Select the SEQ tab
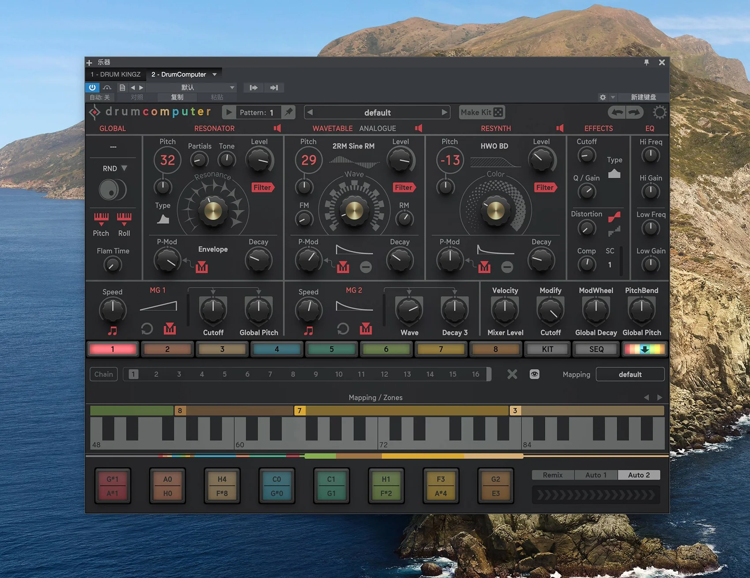Viewport: 750px width, 578px height. point(596,349)
